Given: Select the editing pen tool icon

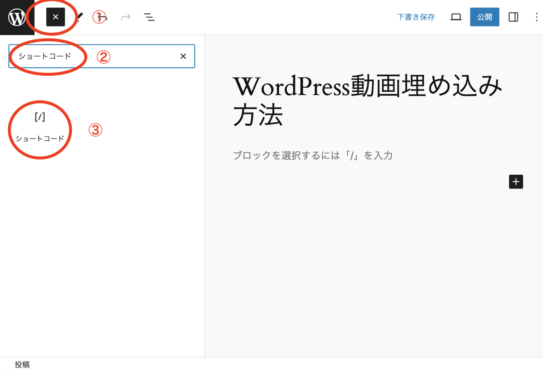Looking at the screenshot, I should tap(79, 17).
